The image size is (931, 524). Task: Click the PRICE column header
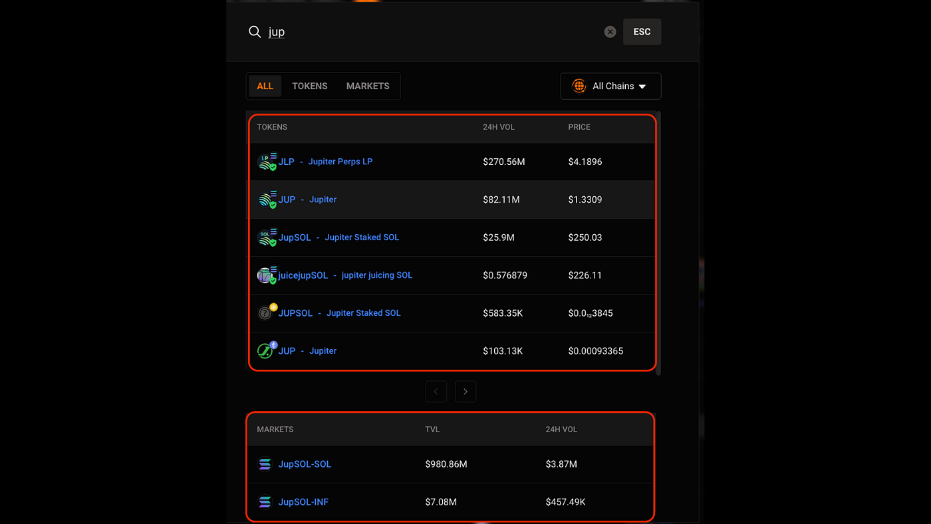(x=579, y=127)
